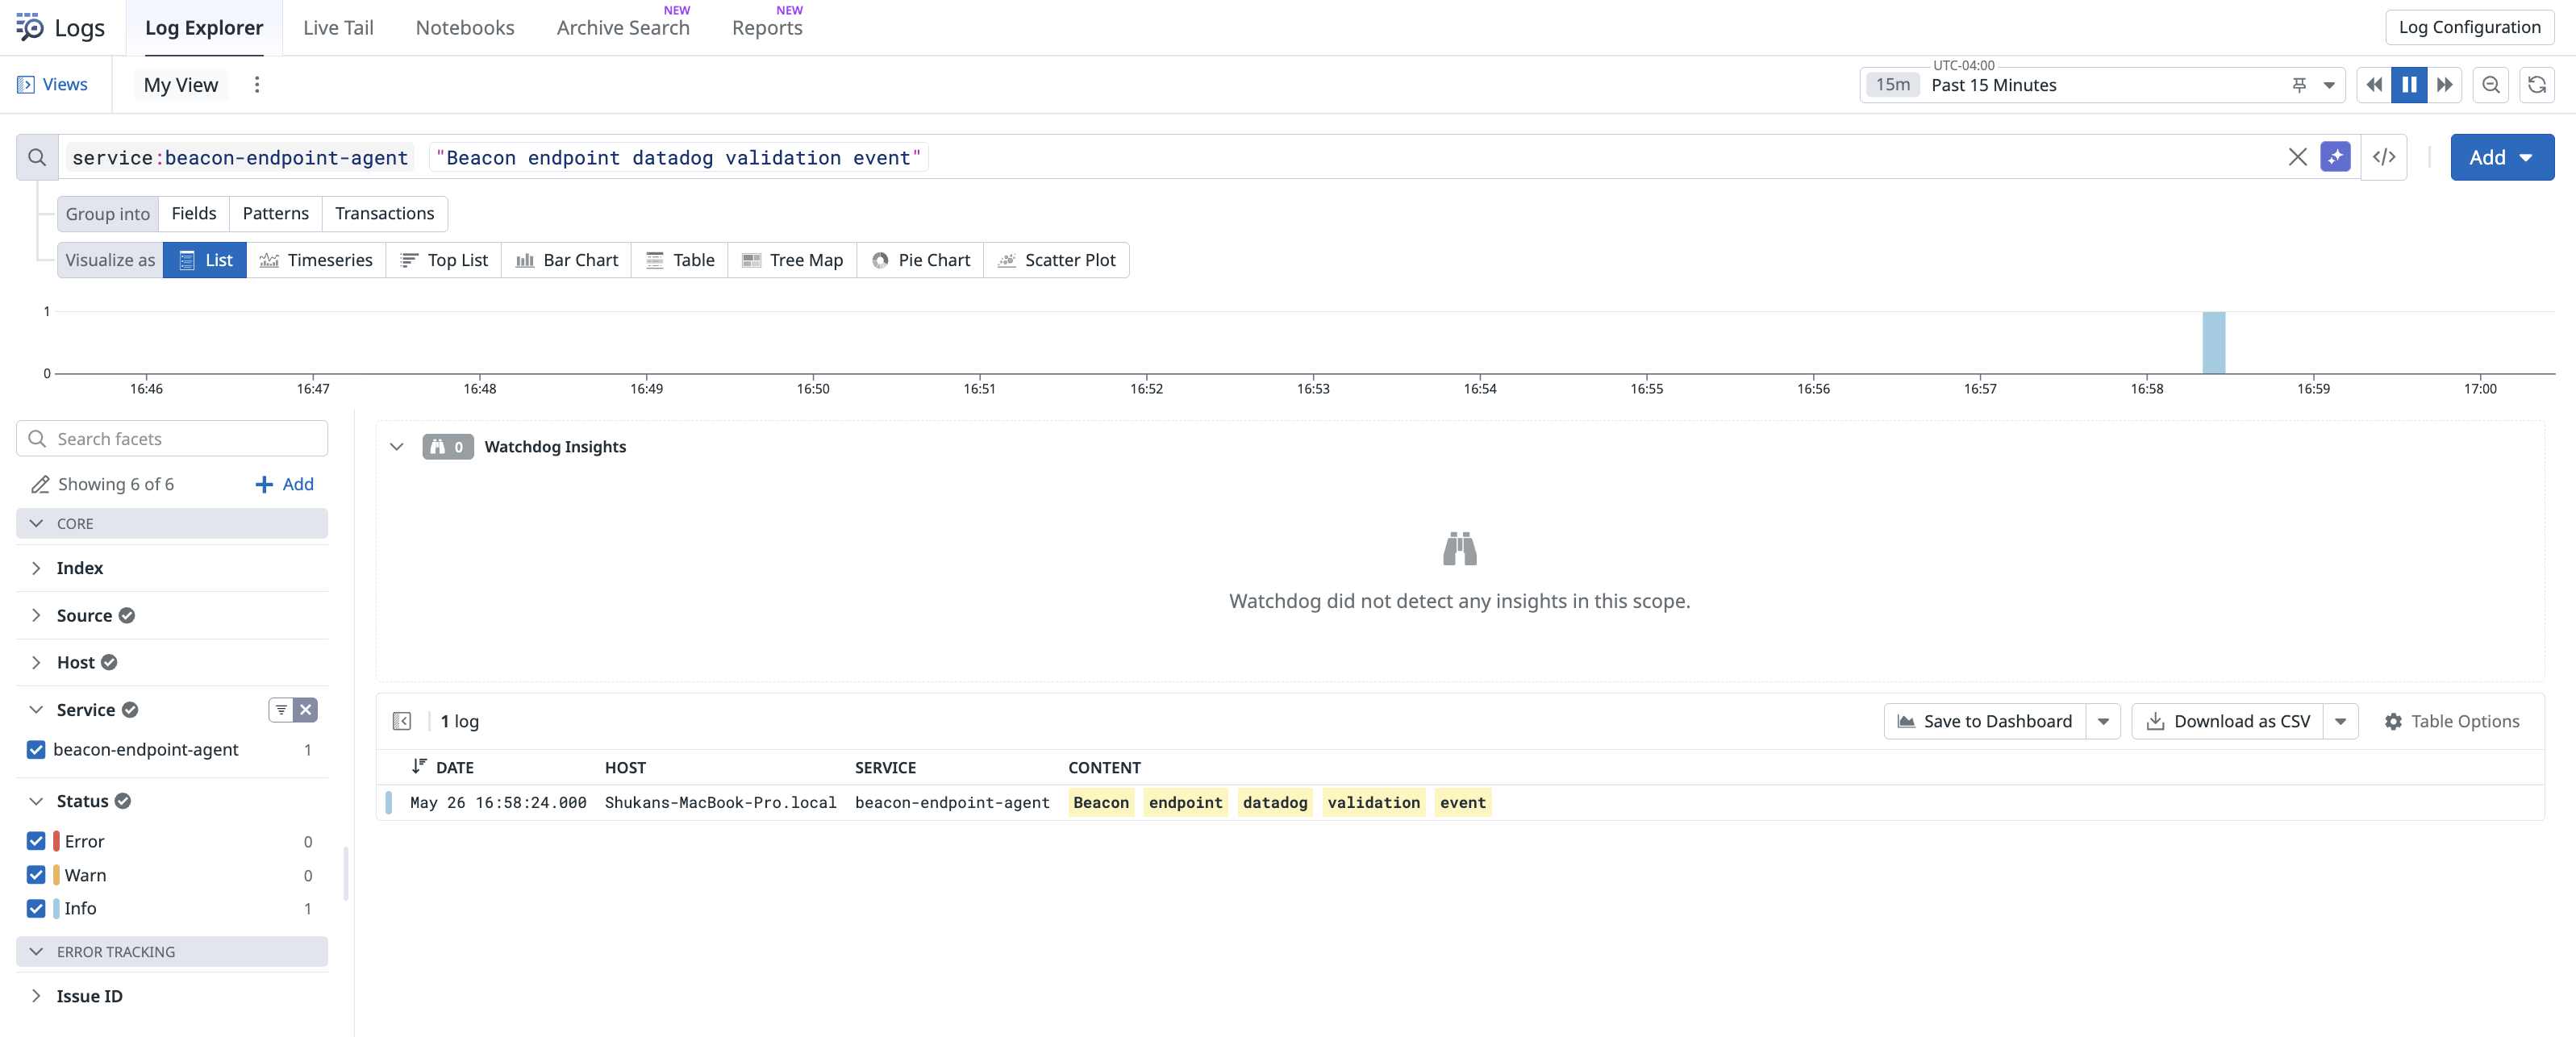Clear the search query with the X

tap(2298, 157)
